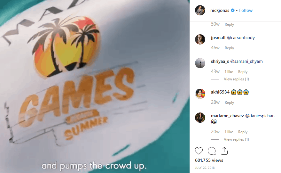
Task: Open akhi6934's avatar picture
Action: (x=200, y=94)
